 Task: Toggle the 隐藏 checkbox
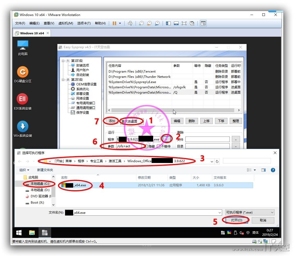[x=146, y=146]
